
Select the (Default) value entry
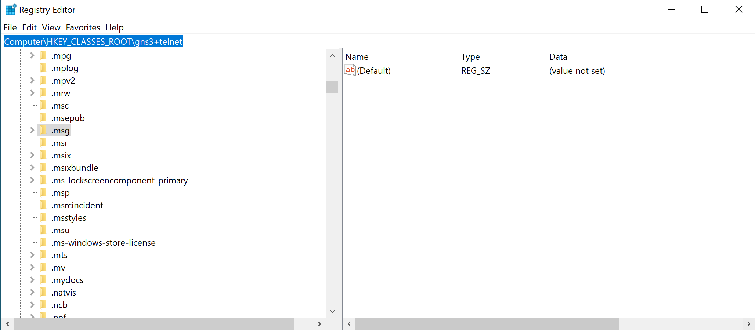click(x=374, y=70)
